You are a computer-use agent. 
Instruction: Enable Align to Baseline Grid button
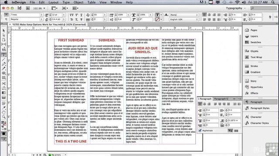click(x=236, y=131)
